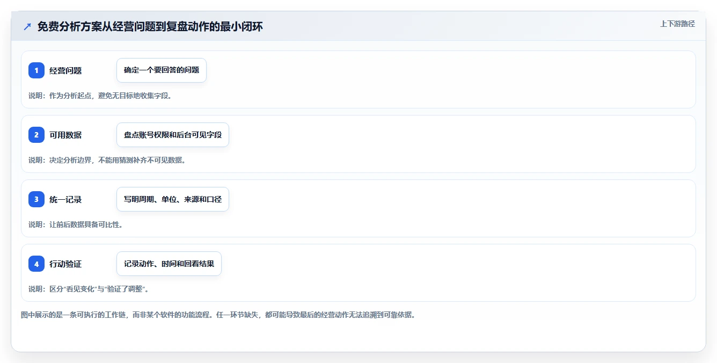Screen dimensions: 717x363
Task: Click the footer paragraph starting 图中展示的是一条可执行的工作链
Action: [218, 315]
